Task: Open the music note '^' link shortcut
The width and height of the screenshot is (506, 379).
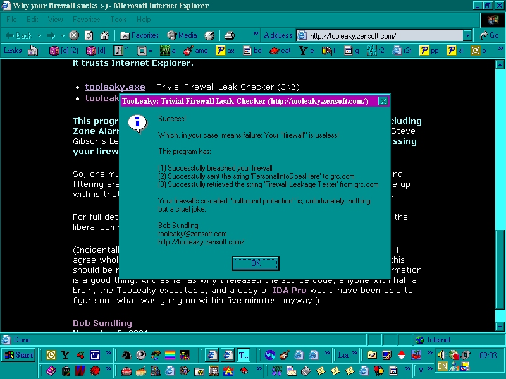Action: click(x=121, y=51)
